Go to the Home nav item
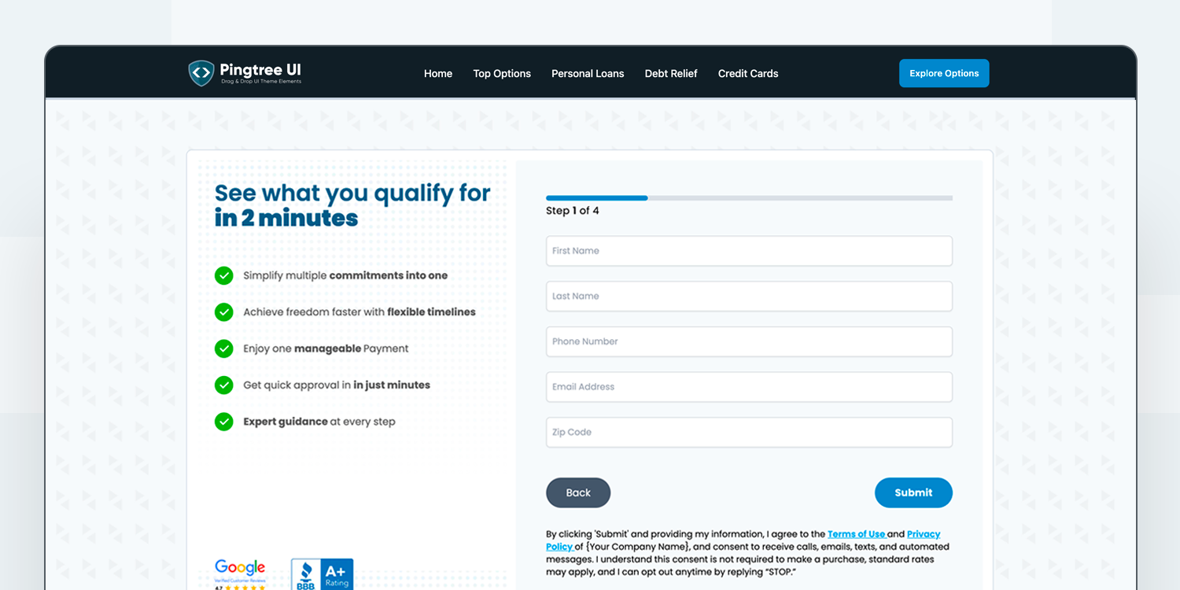The width and height of the screenshot is (1180, 590). [437, 73]
